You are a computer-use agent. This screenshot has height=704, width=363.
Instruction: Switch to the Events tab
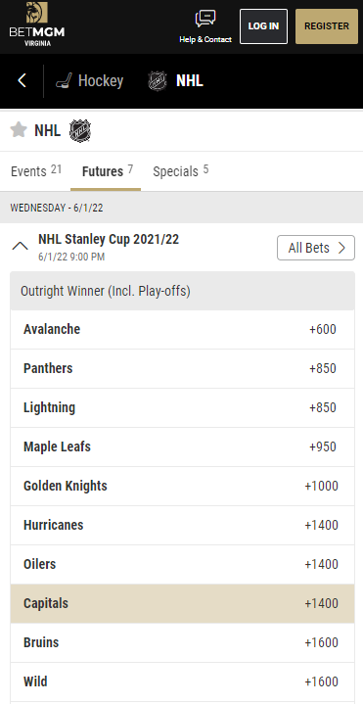point(36,171)
